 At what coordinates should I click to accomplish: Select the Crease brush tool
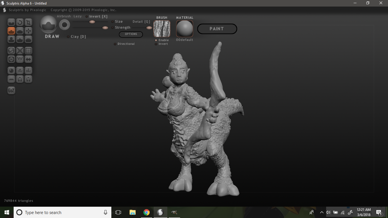tap(11, 22)
